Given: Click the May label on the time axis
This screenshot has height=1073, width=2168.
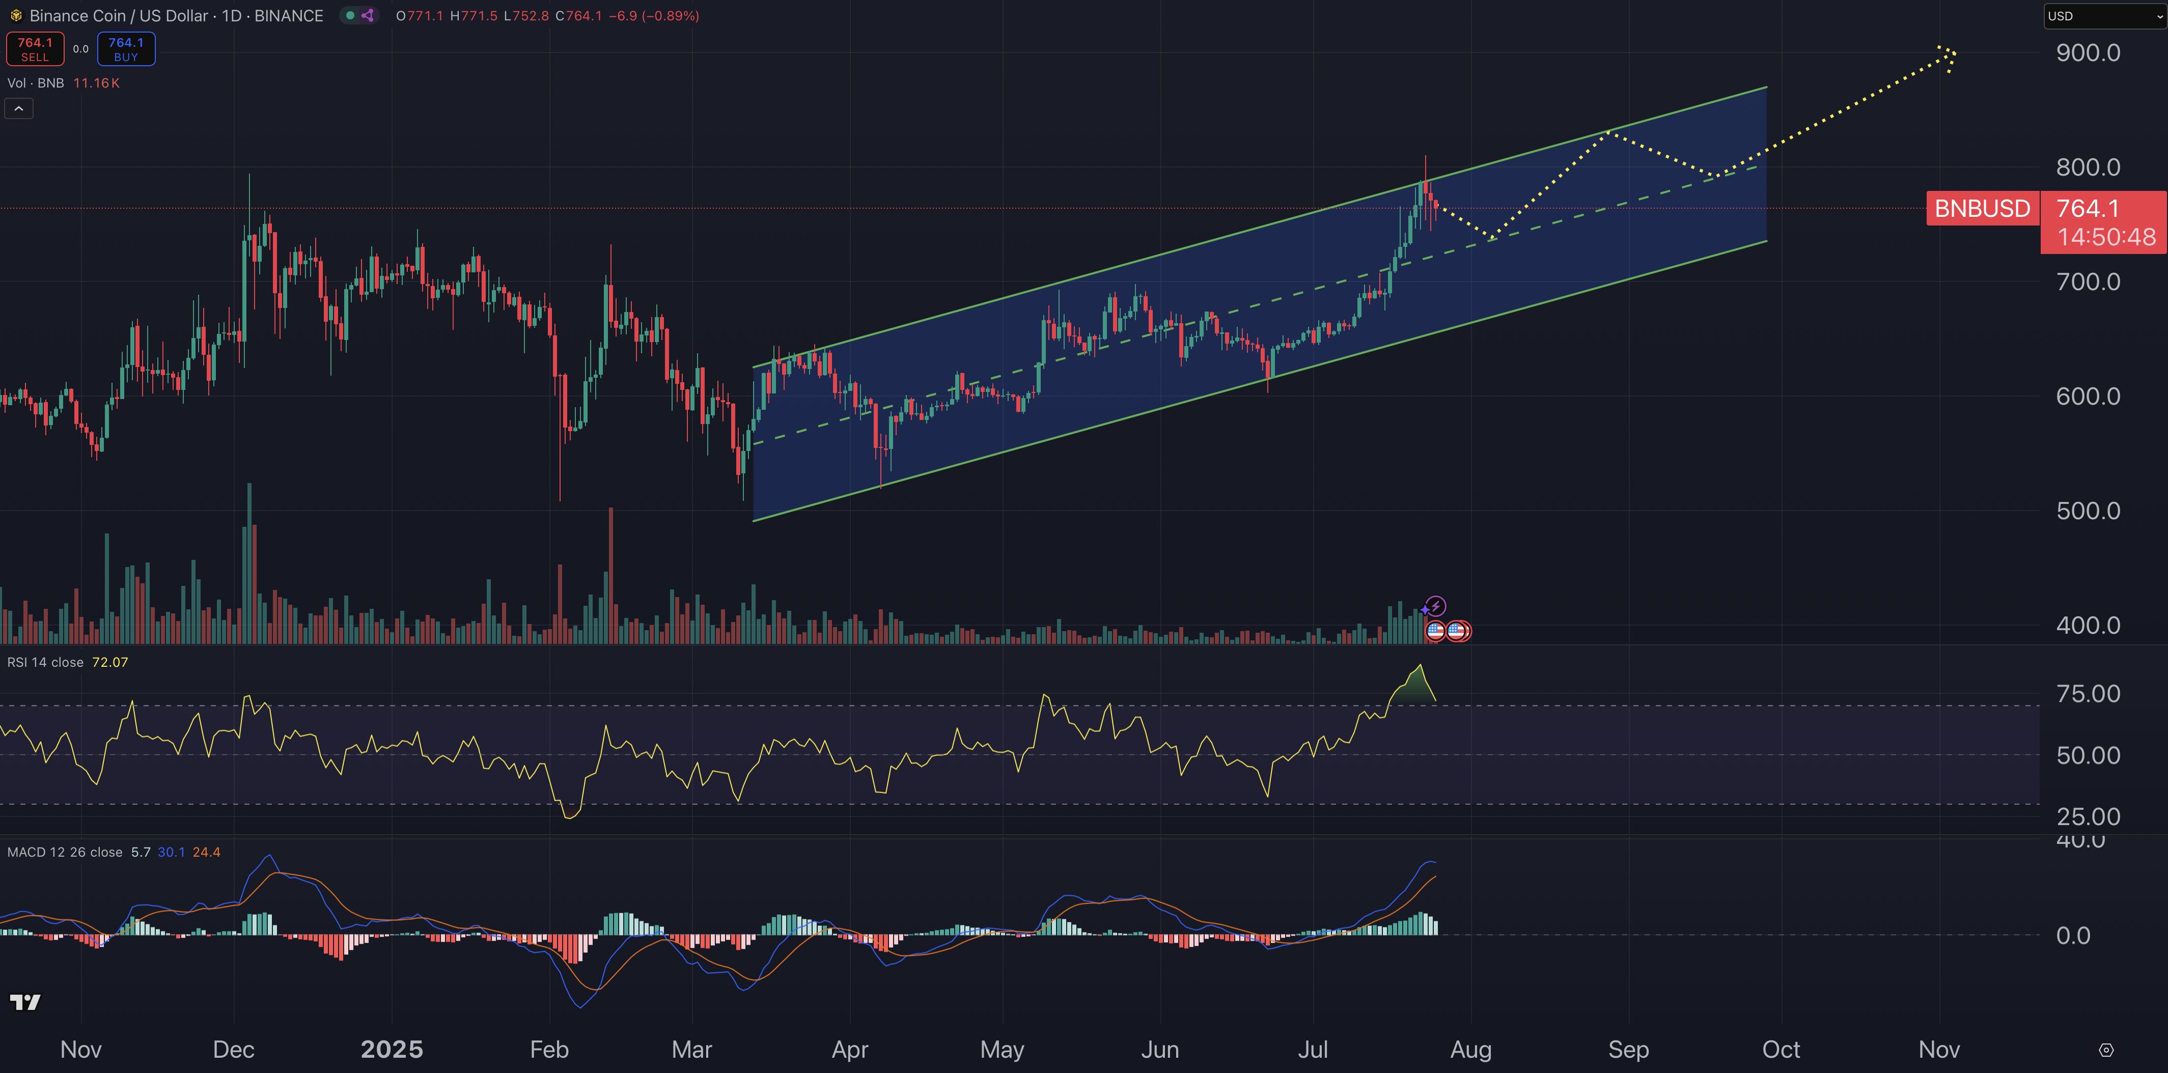Looking at the screenshot, I should click(x=1002, y=1050).
